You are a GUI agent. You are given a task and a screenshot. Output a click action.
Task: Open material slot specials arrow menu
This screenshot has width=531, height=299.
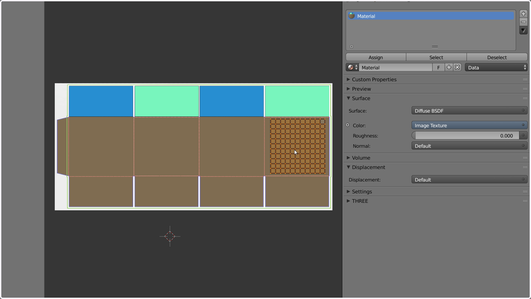[x=523, y=31]
